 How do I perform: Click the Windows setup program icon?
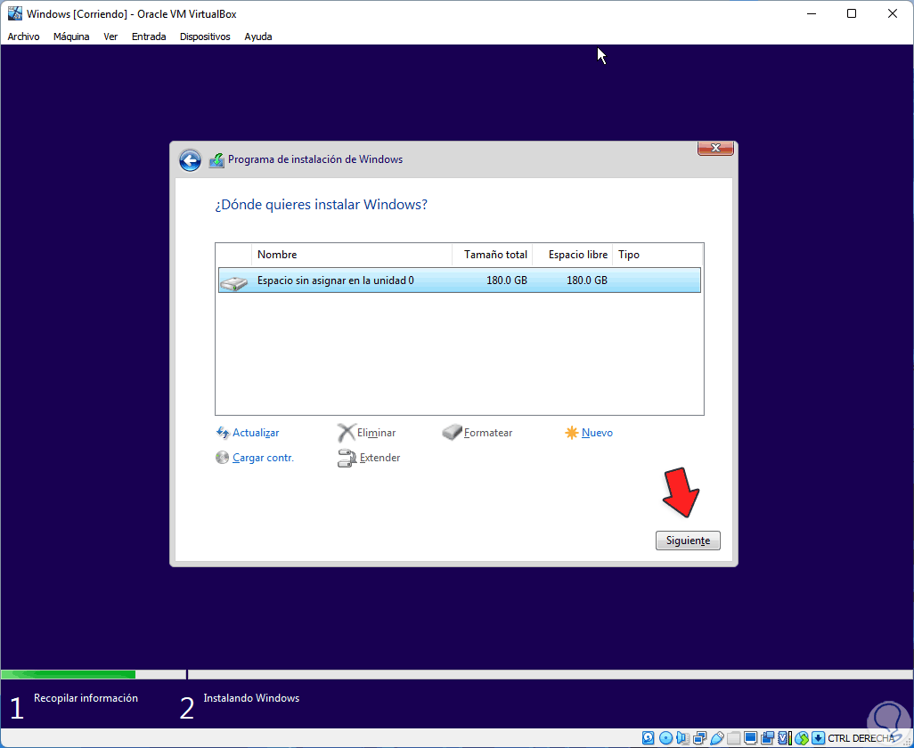[x=216, y=160]
